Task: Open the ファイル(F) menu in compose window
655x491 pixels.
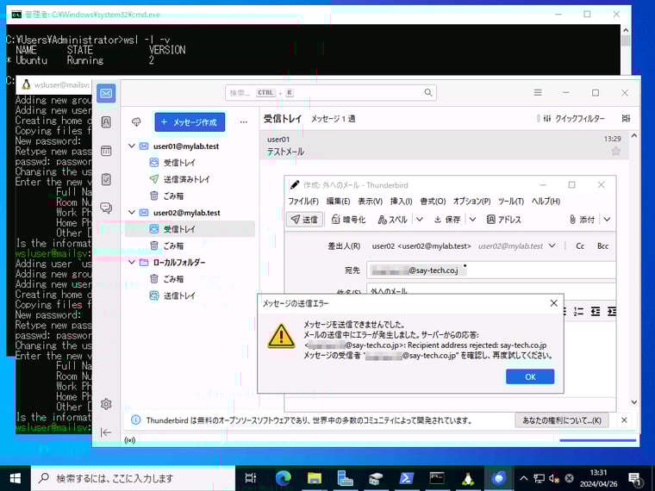Action: pos(303,202)
